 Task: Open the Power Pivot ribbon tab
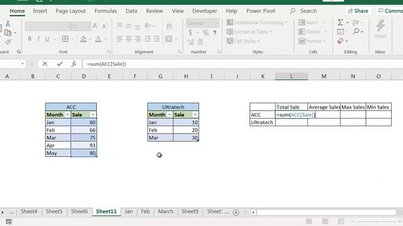coord(261,11)
